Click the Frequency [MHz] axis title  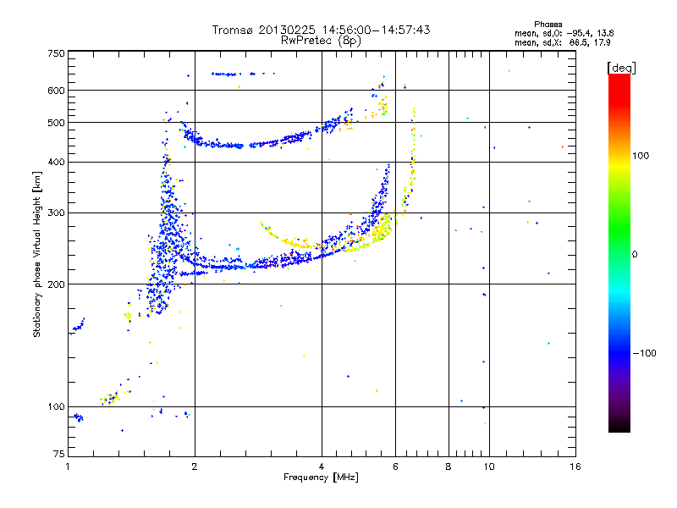pos(321,478)
